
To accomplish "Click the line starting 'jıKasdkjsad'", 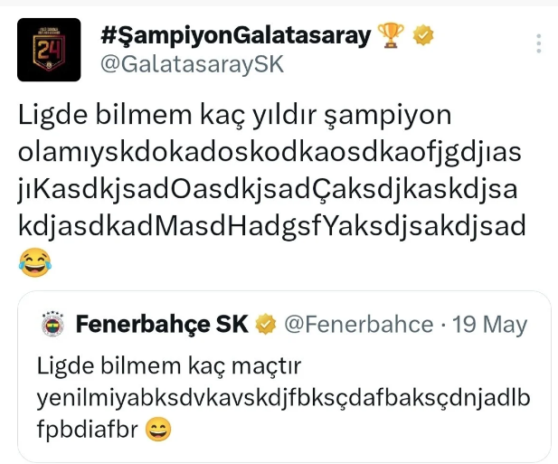I will [x=268, y=189].
